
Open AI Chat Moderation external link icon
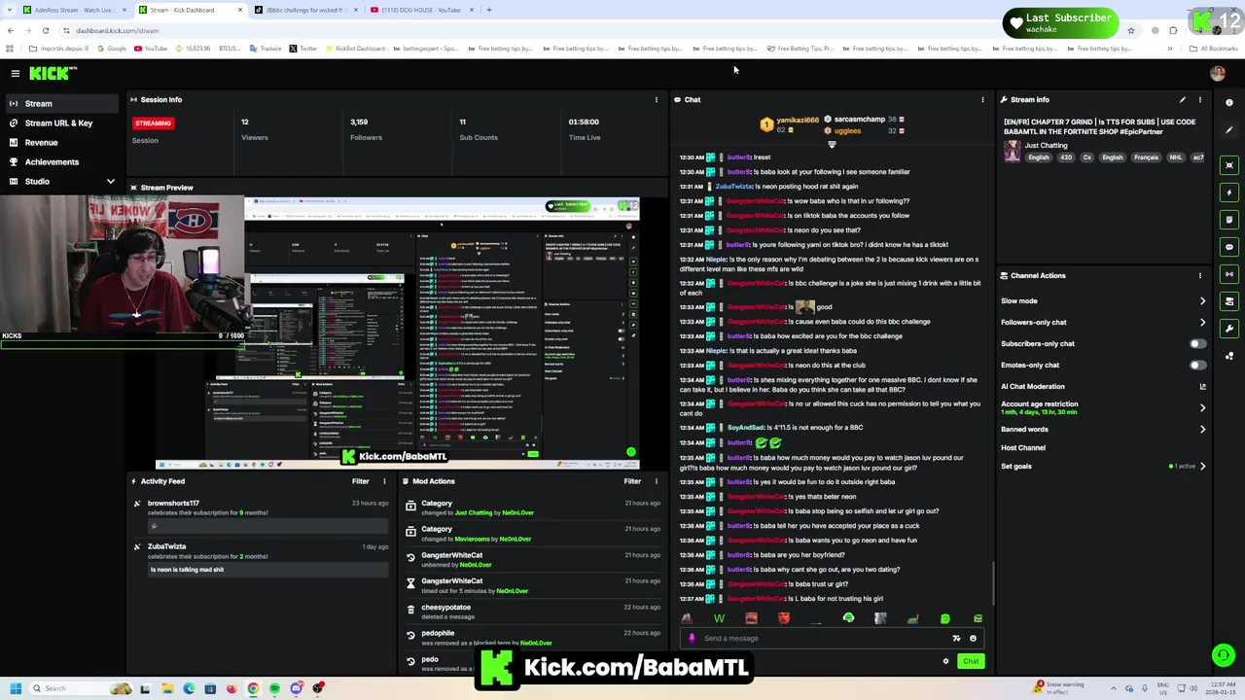1202,386
